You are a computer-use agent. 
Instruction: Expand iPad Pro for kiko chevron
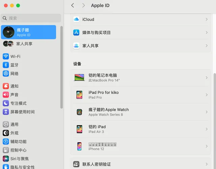(207, 95)
